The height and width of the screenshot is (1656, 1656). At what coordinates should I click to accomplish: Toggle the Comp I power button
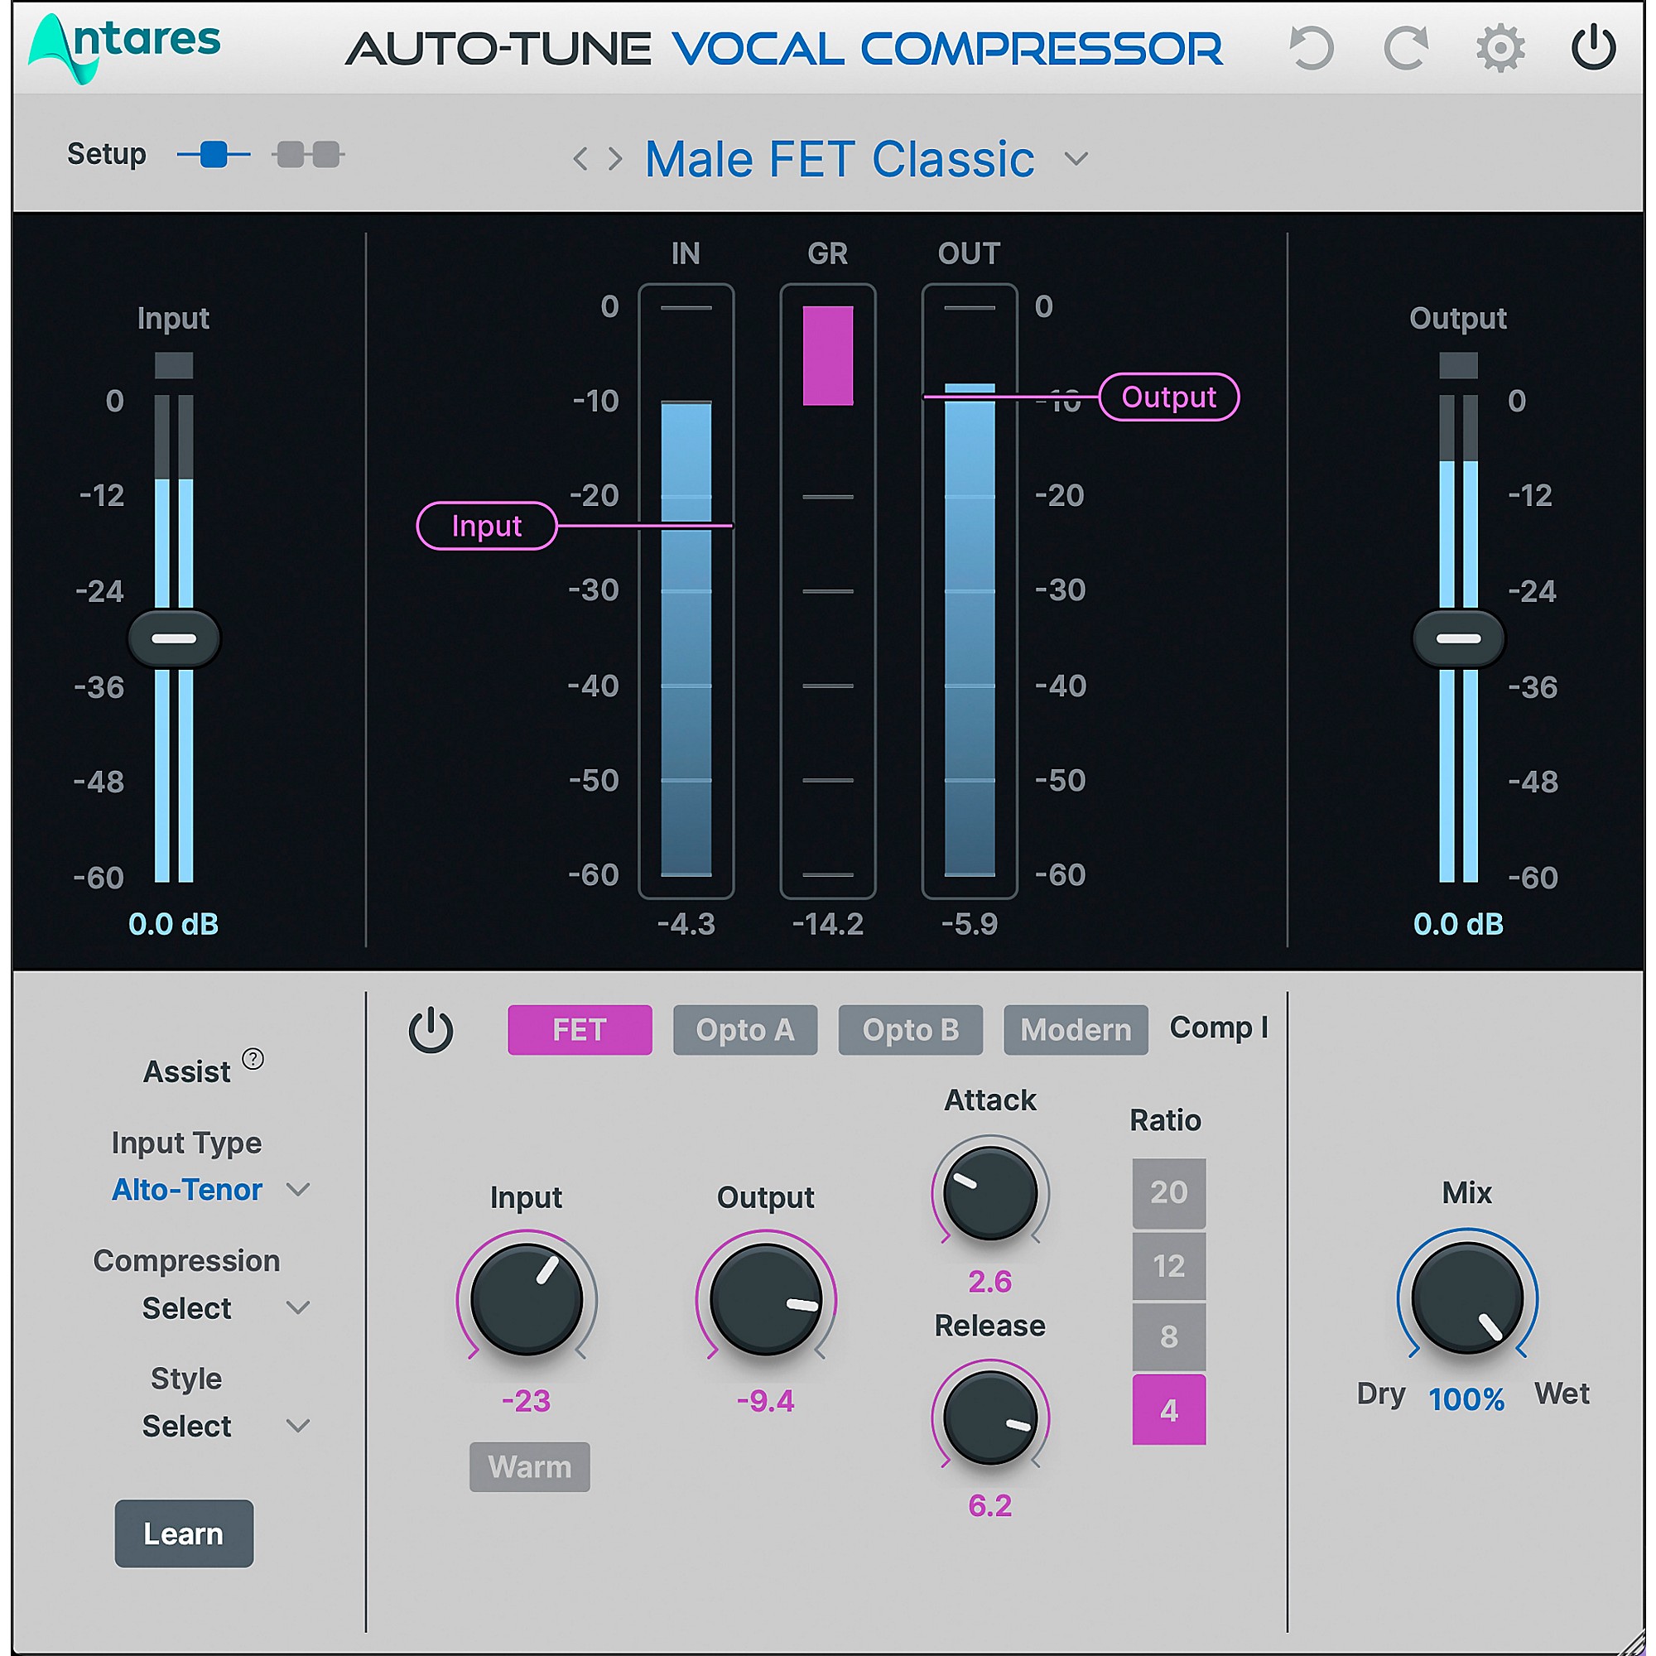coord(431,1030)
